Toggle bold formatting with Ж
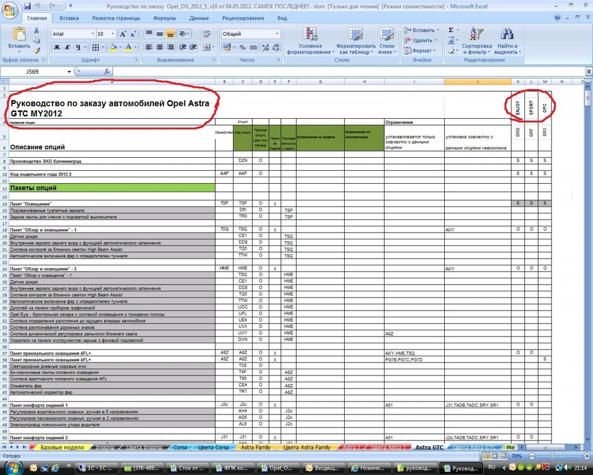593x475 pixels. coord(57,48)
